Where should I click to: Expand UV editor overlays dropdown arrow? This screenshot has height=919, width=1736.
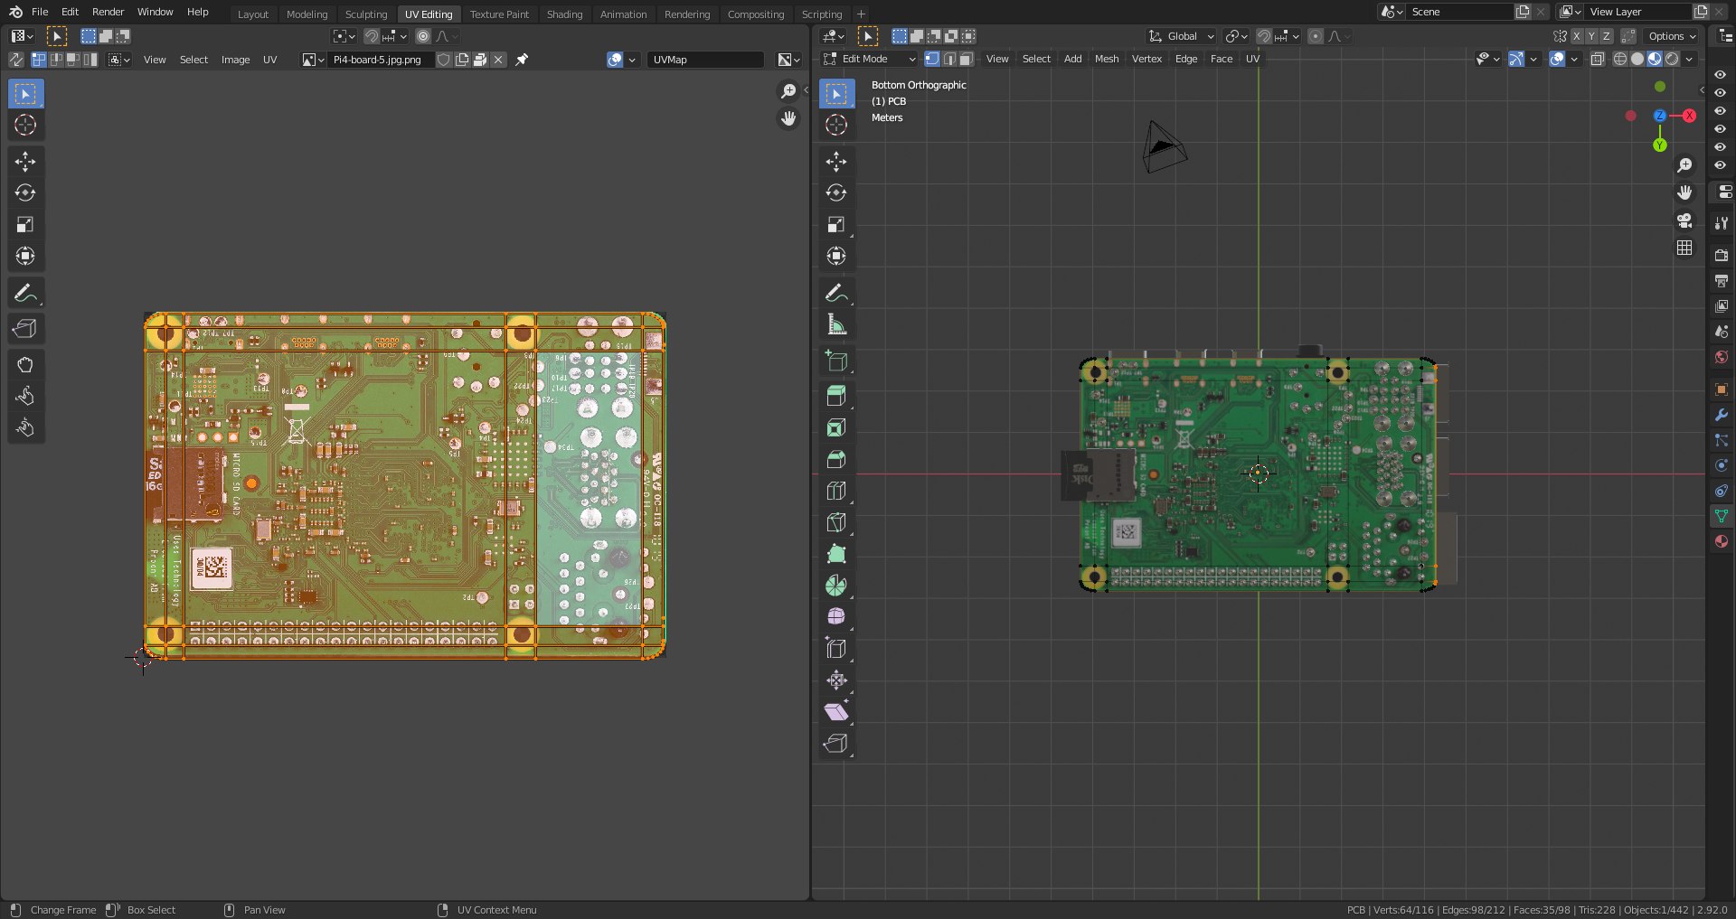[632, 60]
